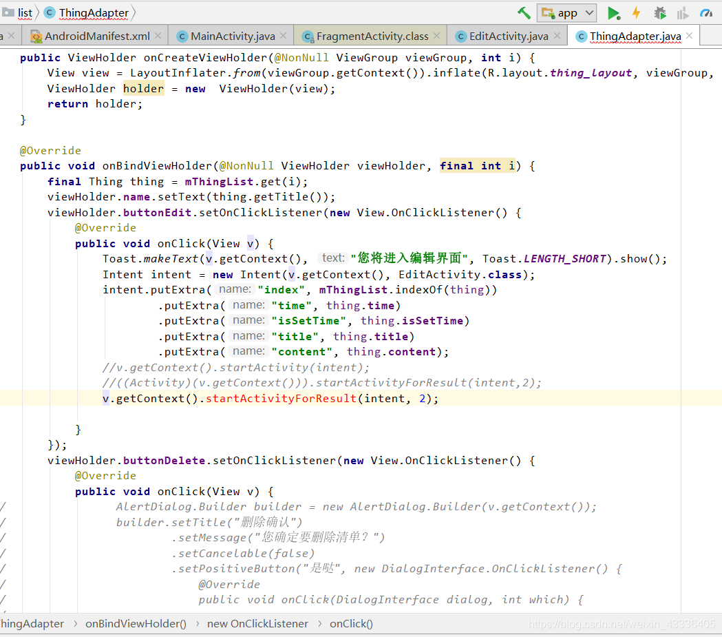Click the LENGTH_SHORT constant

click(564, 259)
